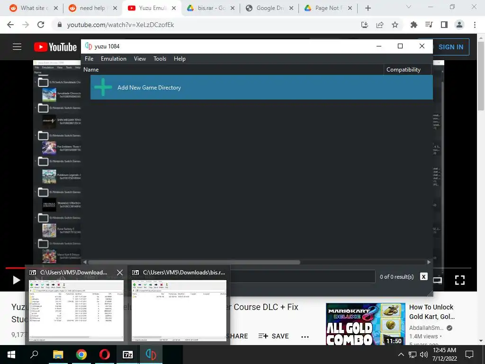Go back in Chrome
The width and height of the screenshot is (485, 364).
tap(10, 25)
